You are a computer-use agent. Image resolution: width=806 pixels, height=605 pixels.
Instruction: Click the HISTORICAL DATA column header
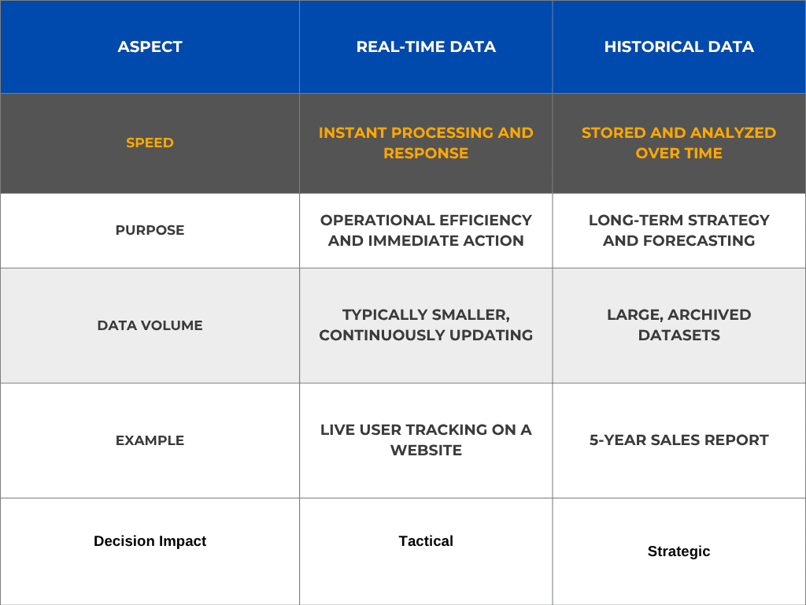pyautogui.click(x=678, y=46)
